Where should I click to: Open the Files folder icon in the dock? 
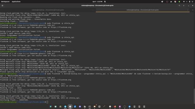(85, 107)
